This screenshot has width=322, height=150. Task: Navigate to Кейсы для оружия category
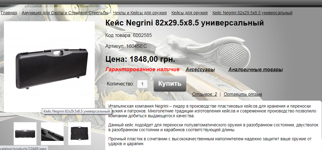[x=189, y=13]
